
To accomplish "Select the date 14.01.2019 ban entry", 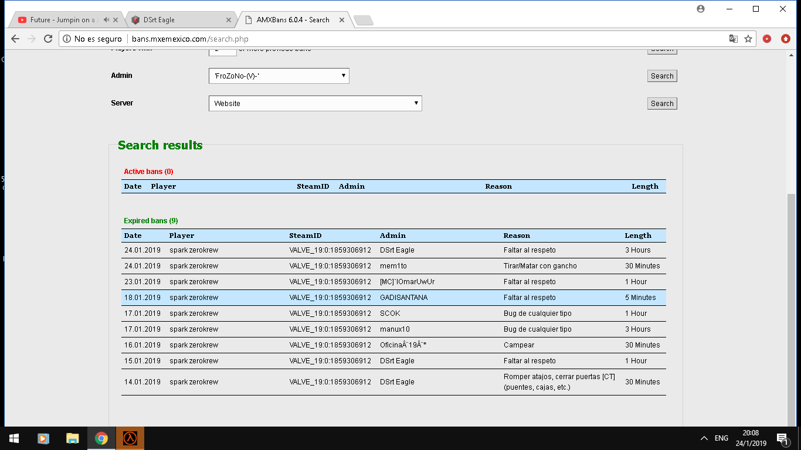I will click(142, 382).
